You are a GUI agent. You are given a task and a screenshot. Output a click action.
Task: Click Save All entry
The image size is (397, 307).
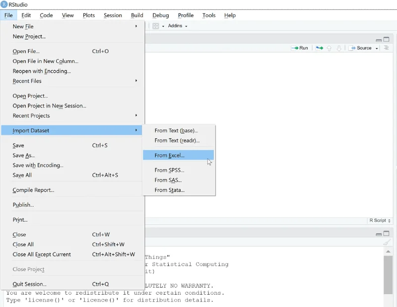[x=71, y=175]
